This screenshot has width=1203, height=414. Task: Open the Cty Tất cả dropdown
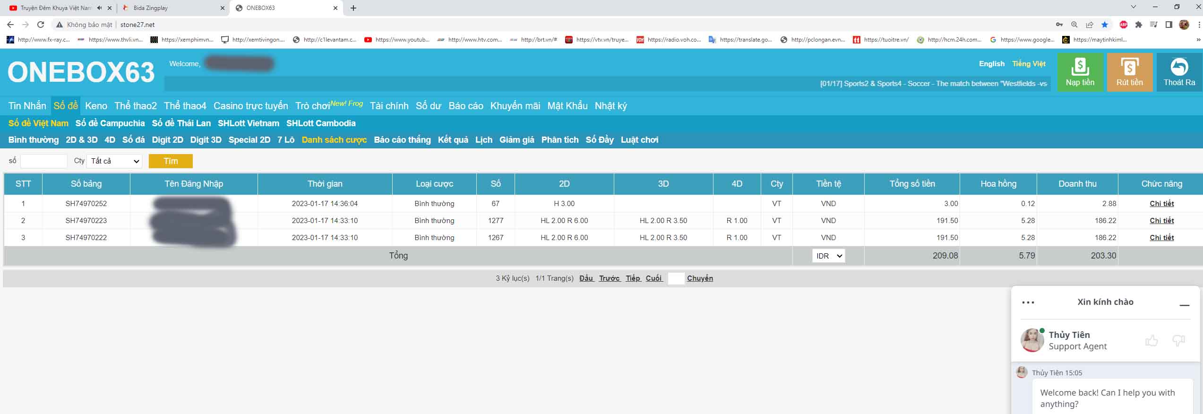point(114,161)
